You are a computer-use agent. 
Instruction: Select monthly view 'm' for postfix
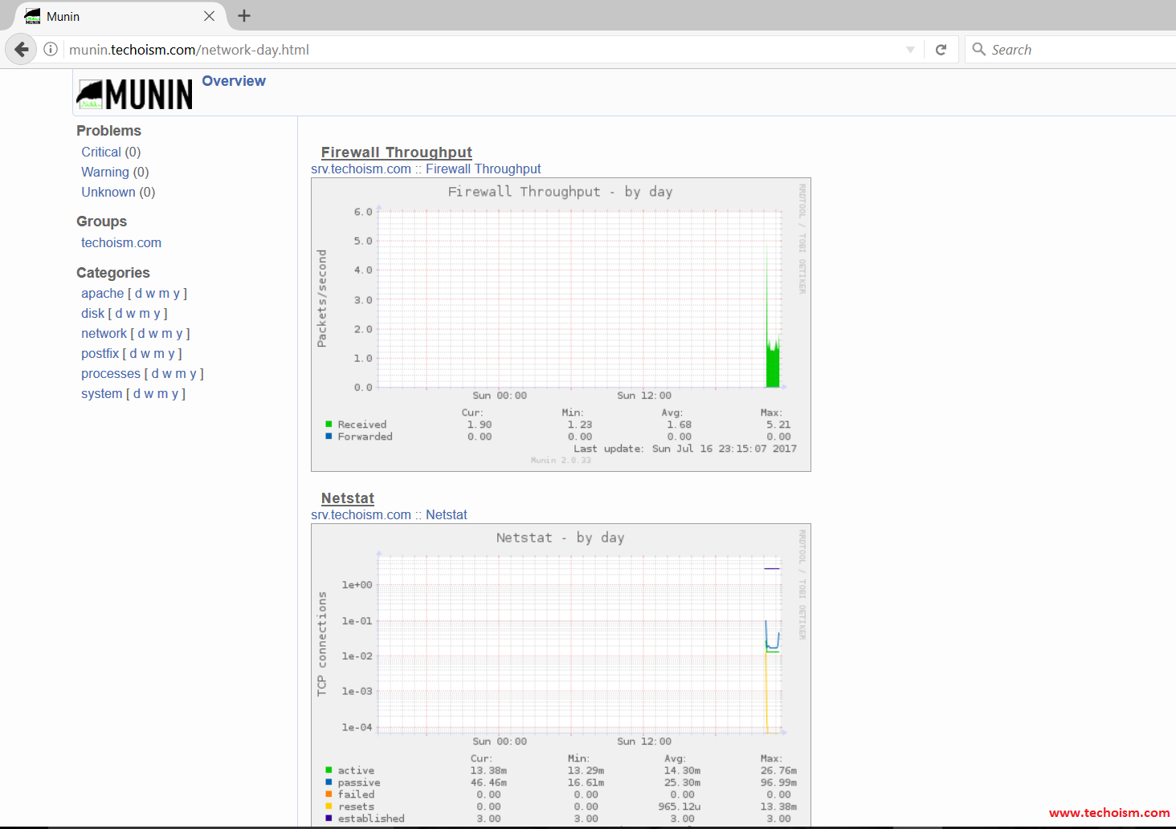[x=159, y=354]
